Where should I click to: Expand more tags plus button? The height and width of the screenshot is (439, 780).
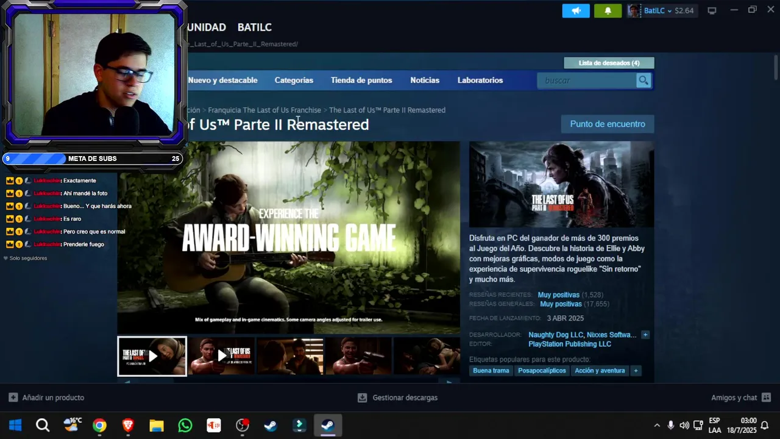click(x=636, y=371)
